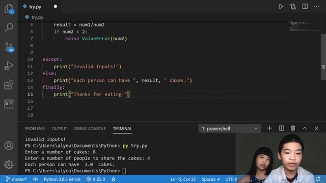Switch to the OUTPUT tab

pos(60,129)
